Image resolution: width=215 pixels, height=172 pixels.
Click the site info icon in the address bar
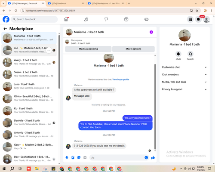pos(23,10)
